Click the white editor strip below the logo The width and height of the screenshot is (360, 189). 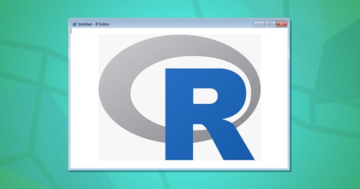click(179, 164)
